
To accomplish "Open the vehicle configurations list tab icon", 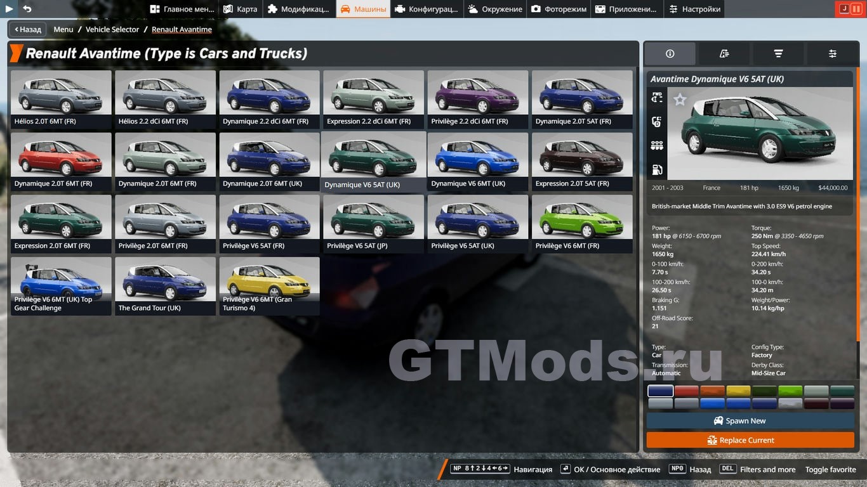I will pyautogui.click(x=724, y=54).
